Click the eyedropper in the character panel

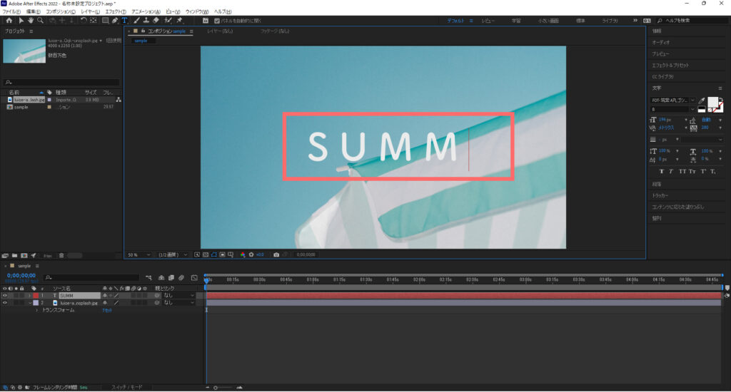pyautogui.click(x=702, y=100)
